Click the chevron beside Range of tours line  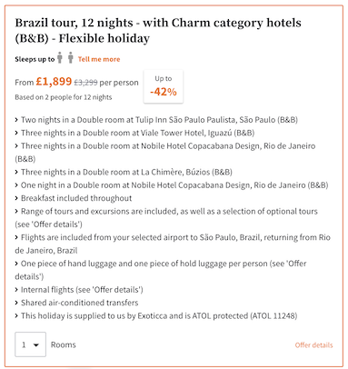[16, 212]
